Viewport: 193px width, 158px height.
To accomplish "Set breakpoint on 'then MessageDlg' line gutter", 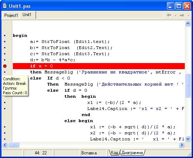I will point(5,72).
